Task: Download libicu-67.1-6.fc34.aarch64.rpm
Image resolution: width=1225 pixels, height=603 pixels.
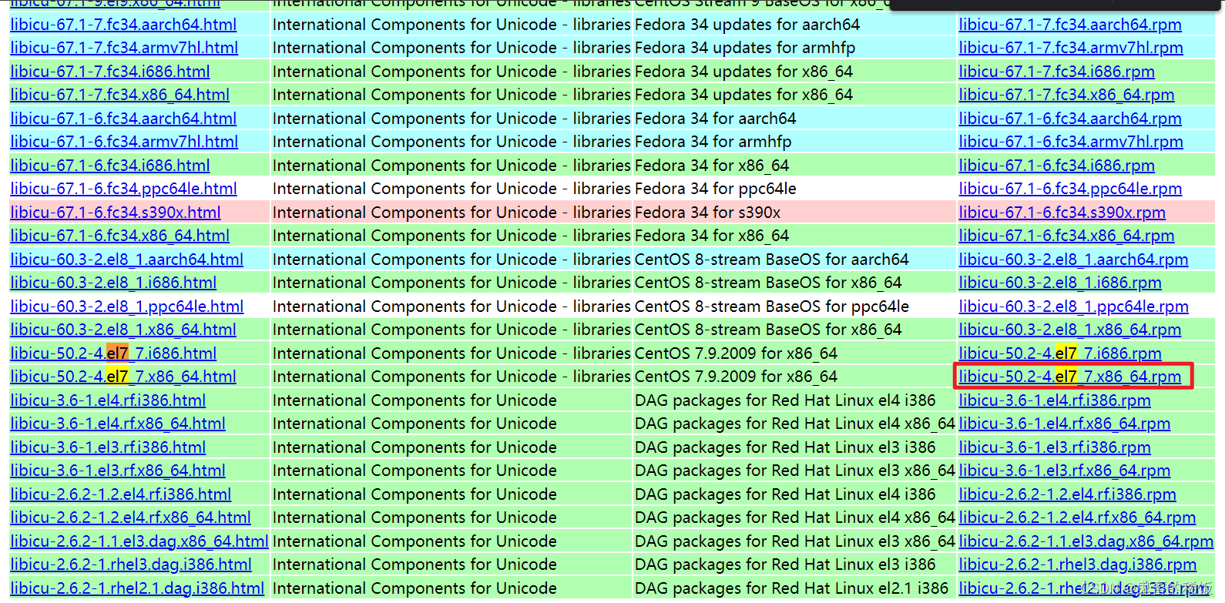Action: [1070, 119]
